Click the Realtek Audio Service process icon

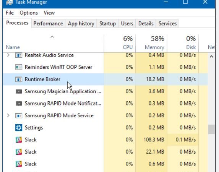[19, 55]
